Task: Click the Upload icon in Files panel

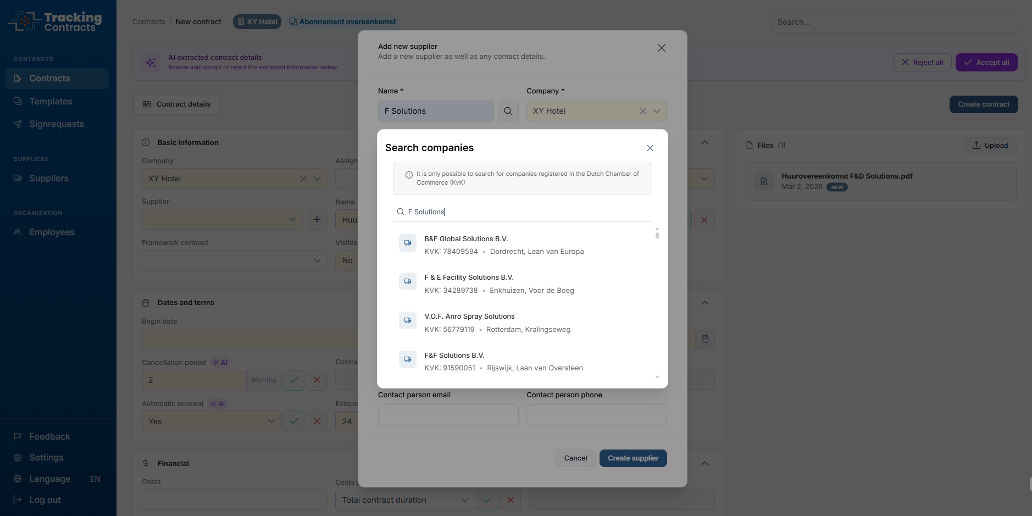Action: click(x=976, y=145)
